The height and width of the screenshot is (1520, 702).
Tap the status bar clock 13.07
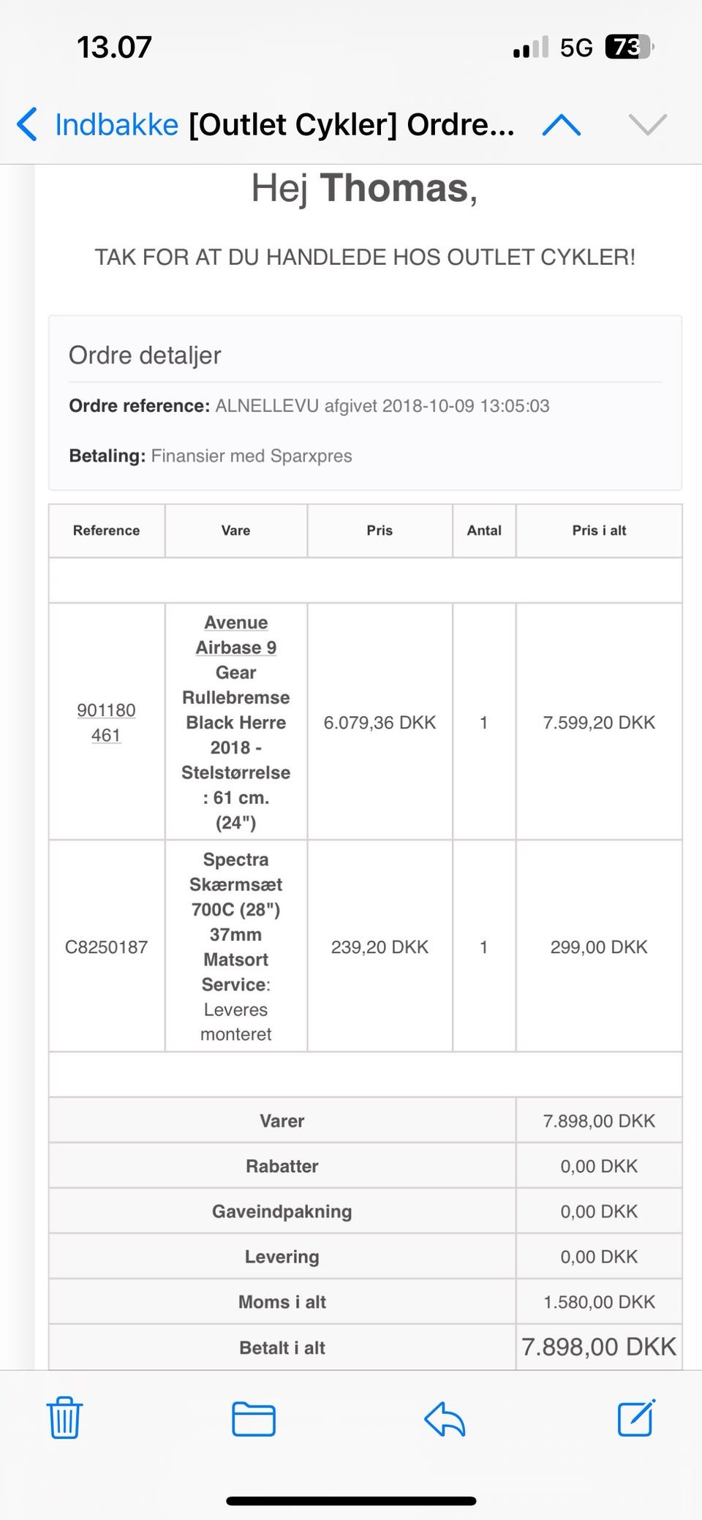tap(114, 48)
